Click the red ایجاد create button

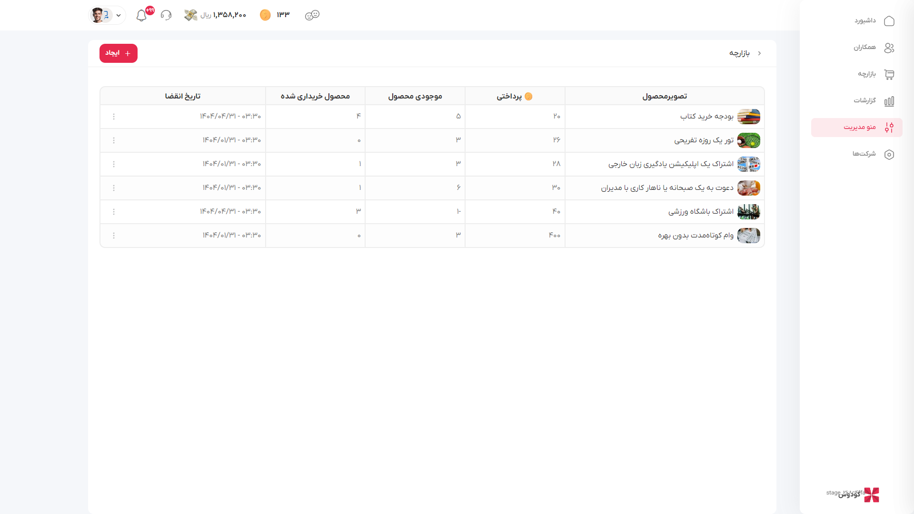click(x=119, y=53)
